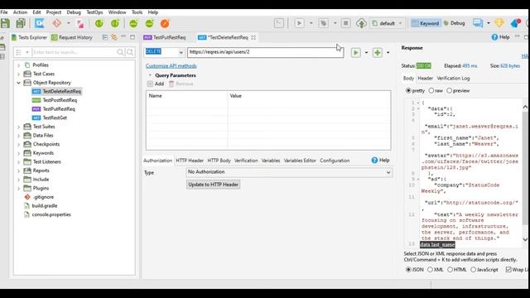Switch to the HTTP Body tab
Viewport: 530px width, 298px height.
coord(219,161)
